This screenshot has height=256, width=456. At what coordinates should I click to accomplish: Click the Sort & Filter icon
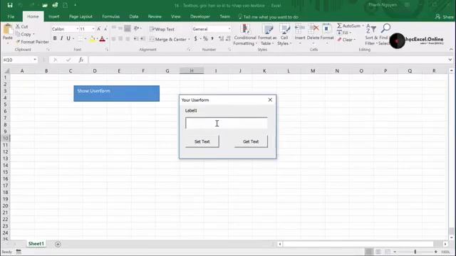371,29
